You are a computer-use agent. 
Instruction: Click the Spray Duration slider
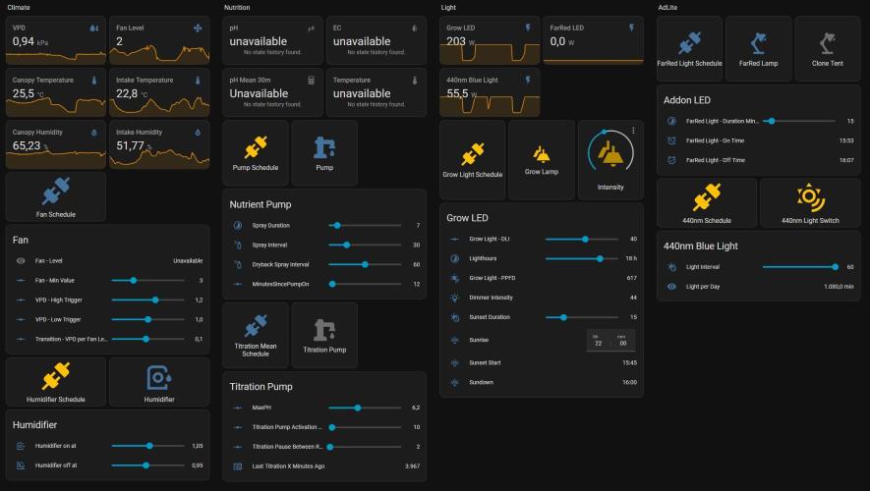(365, 226)
